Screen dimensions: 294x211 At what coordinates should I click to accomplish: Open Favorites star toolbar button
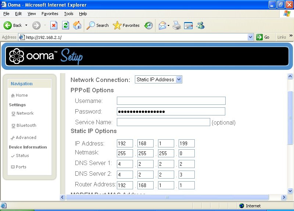pyautogui.click(x=126, y=25)
